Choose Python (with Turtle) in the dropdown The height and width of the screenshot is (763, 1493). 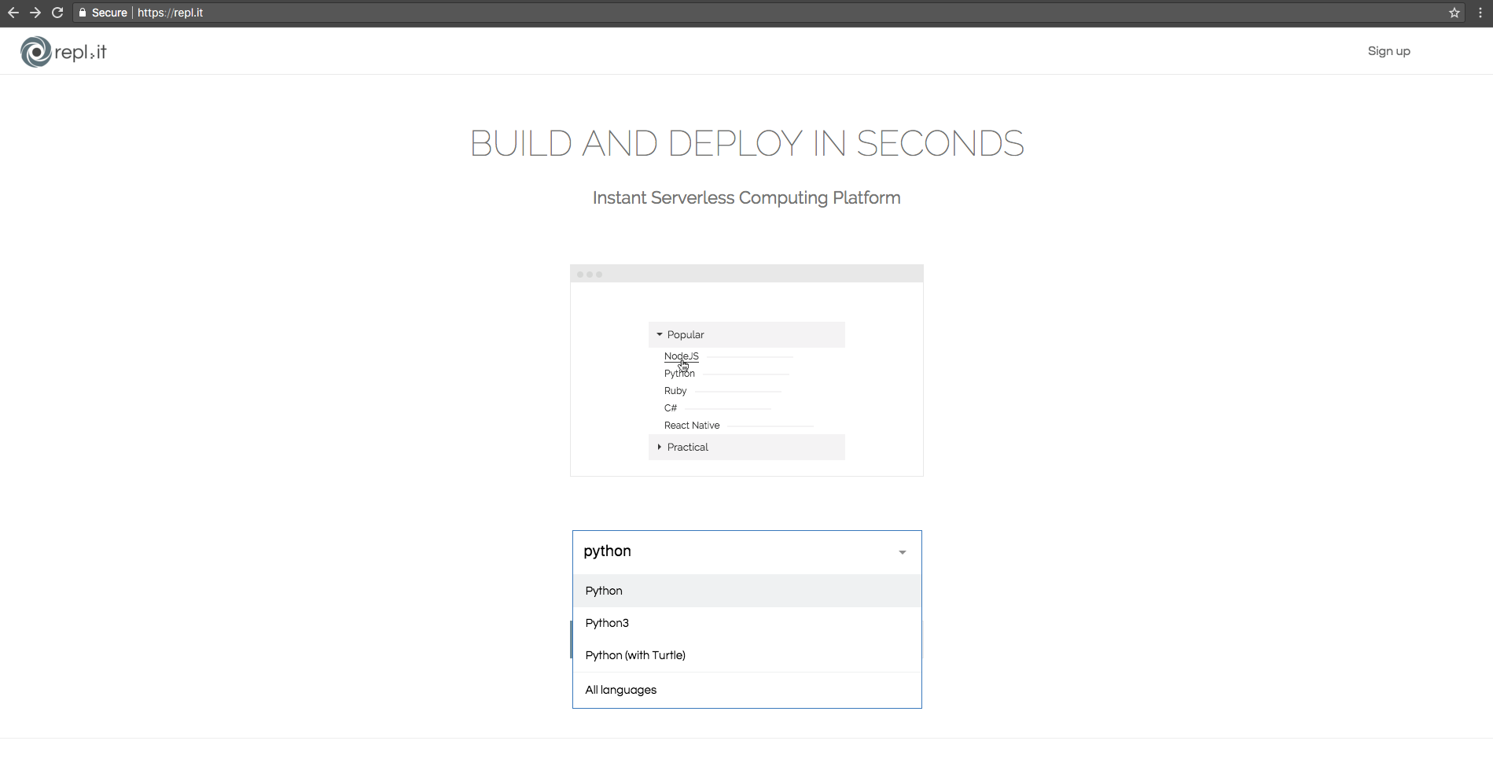pos(747,655)
